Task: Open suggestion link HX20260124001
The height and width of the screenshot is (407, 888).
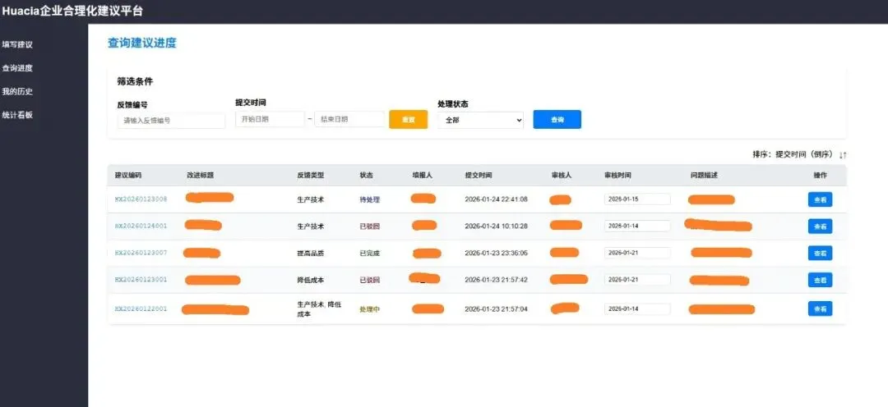Action: pos(141,226)
